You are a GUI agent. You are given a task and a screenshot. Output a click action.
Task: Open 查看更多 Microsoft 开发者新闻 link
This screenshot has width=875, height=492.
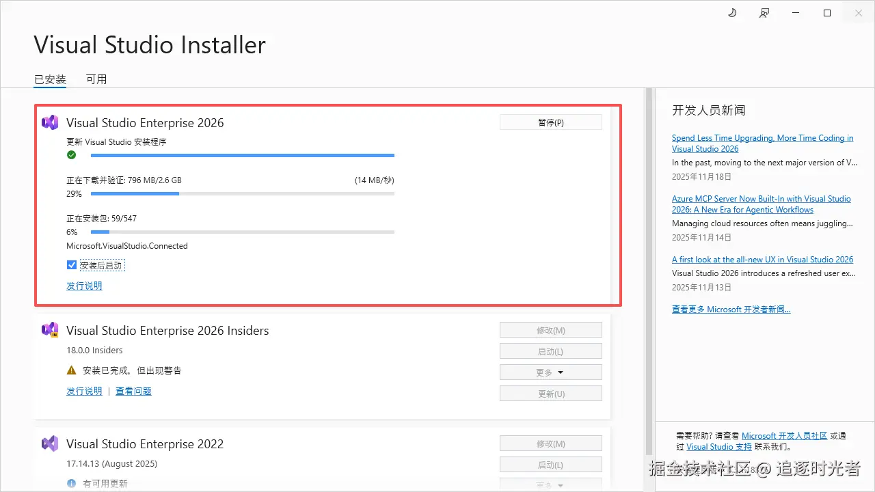tap(731, 310)
